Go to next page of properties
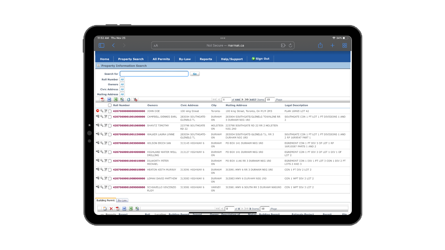The height and width of the screenshot is (250, 445). click(x=243, y=100)
